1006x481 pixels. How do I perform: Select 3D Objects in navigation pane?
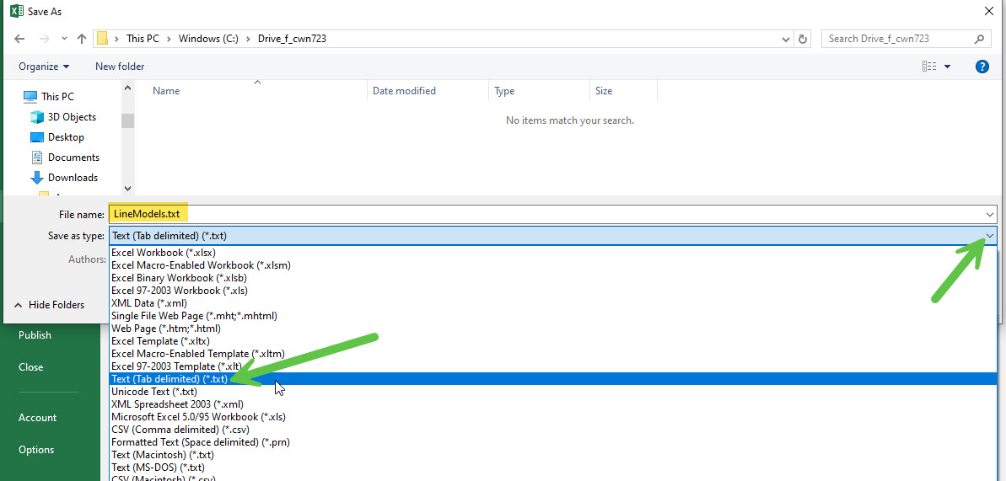click(x=72, y=117)
